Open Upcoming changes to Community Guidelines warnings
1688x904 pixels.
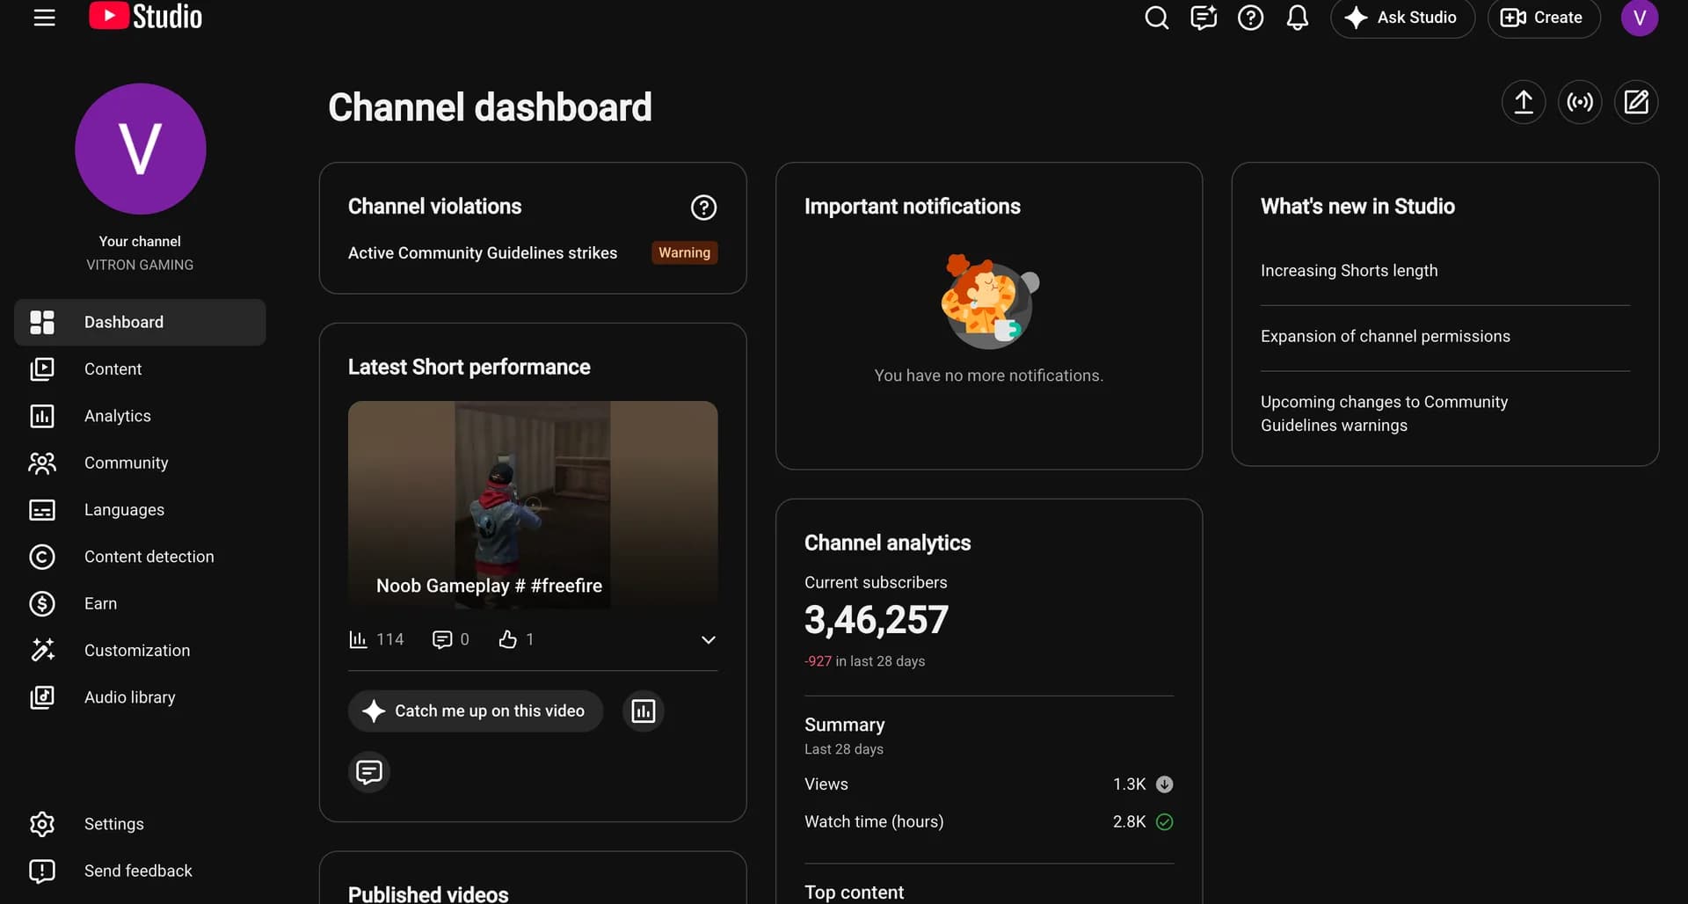pyautogui.click(x=1385, y=413)
